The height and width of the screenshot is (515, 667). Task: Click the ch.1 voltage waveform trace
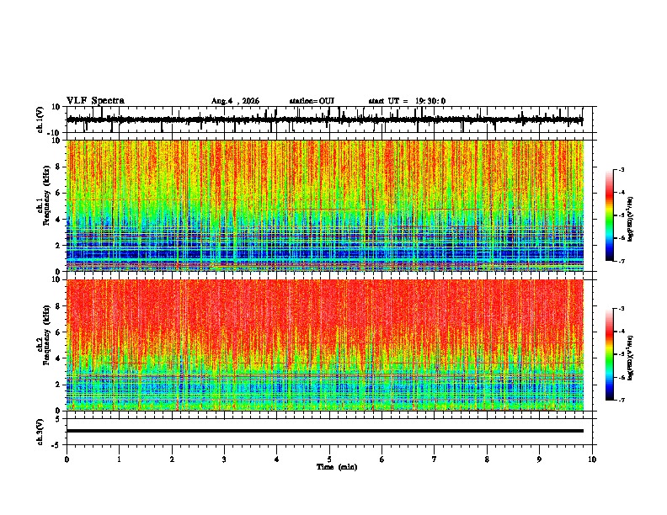click(x=324, y=119)
